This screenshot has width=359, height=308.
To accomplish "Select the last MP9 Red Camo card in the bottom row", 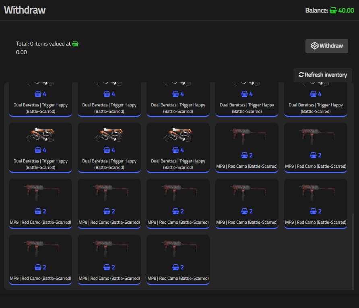I will (178, 260).
